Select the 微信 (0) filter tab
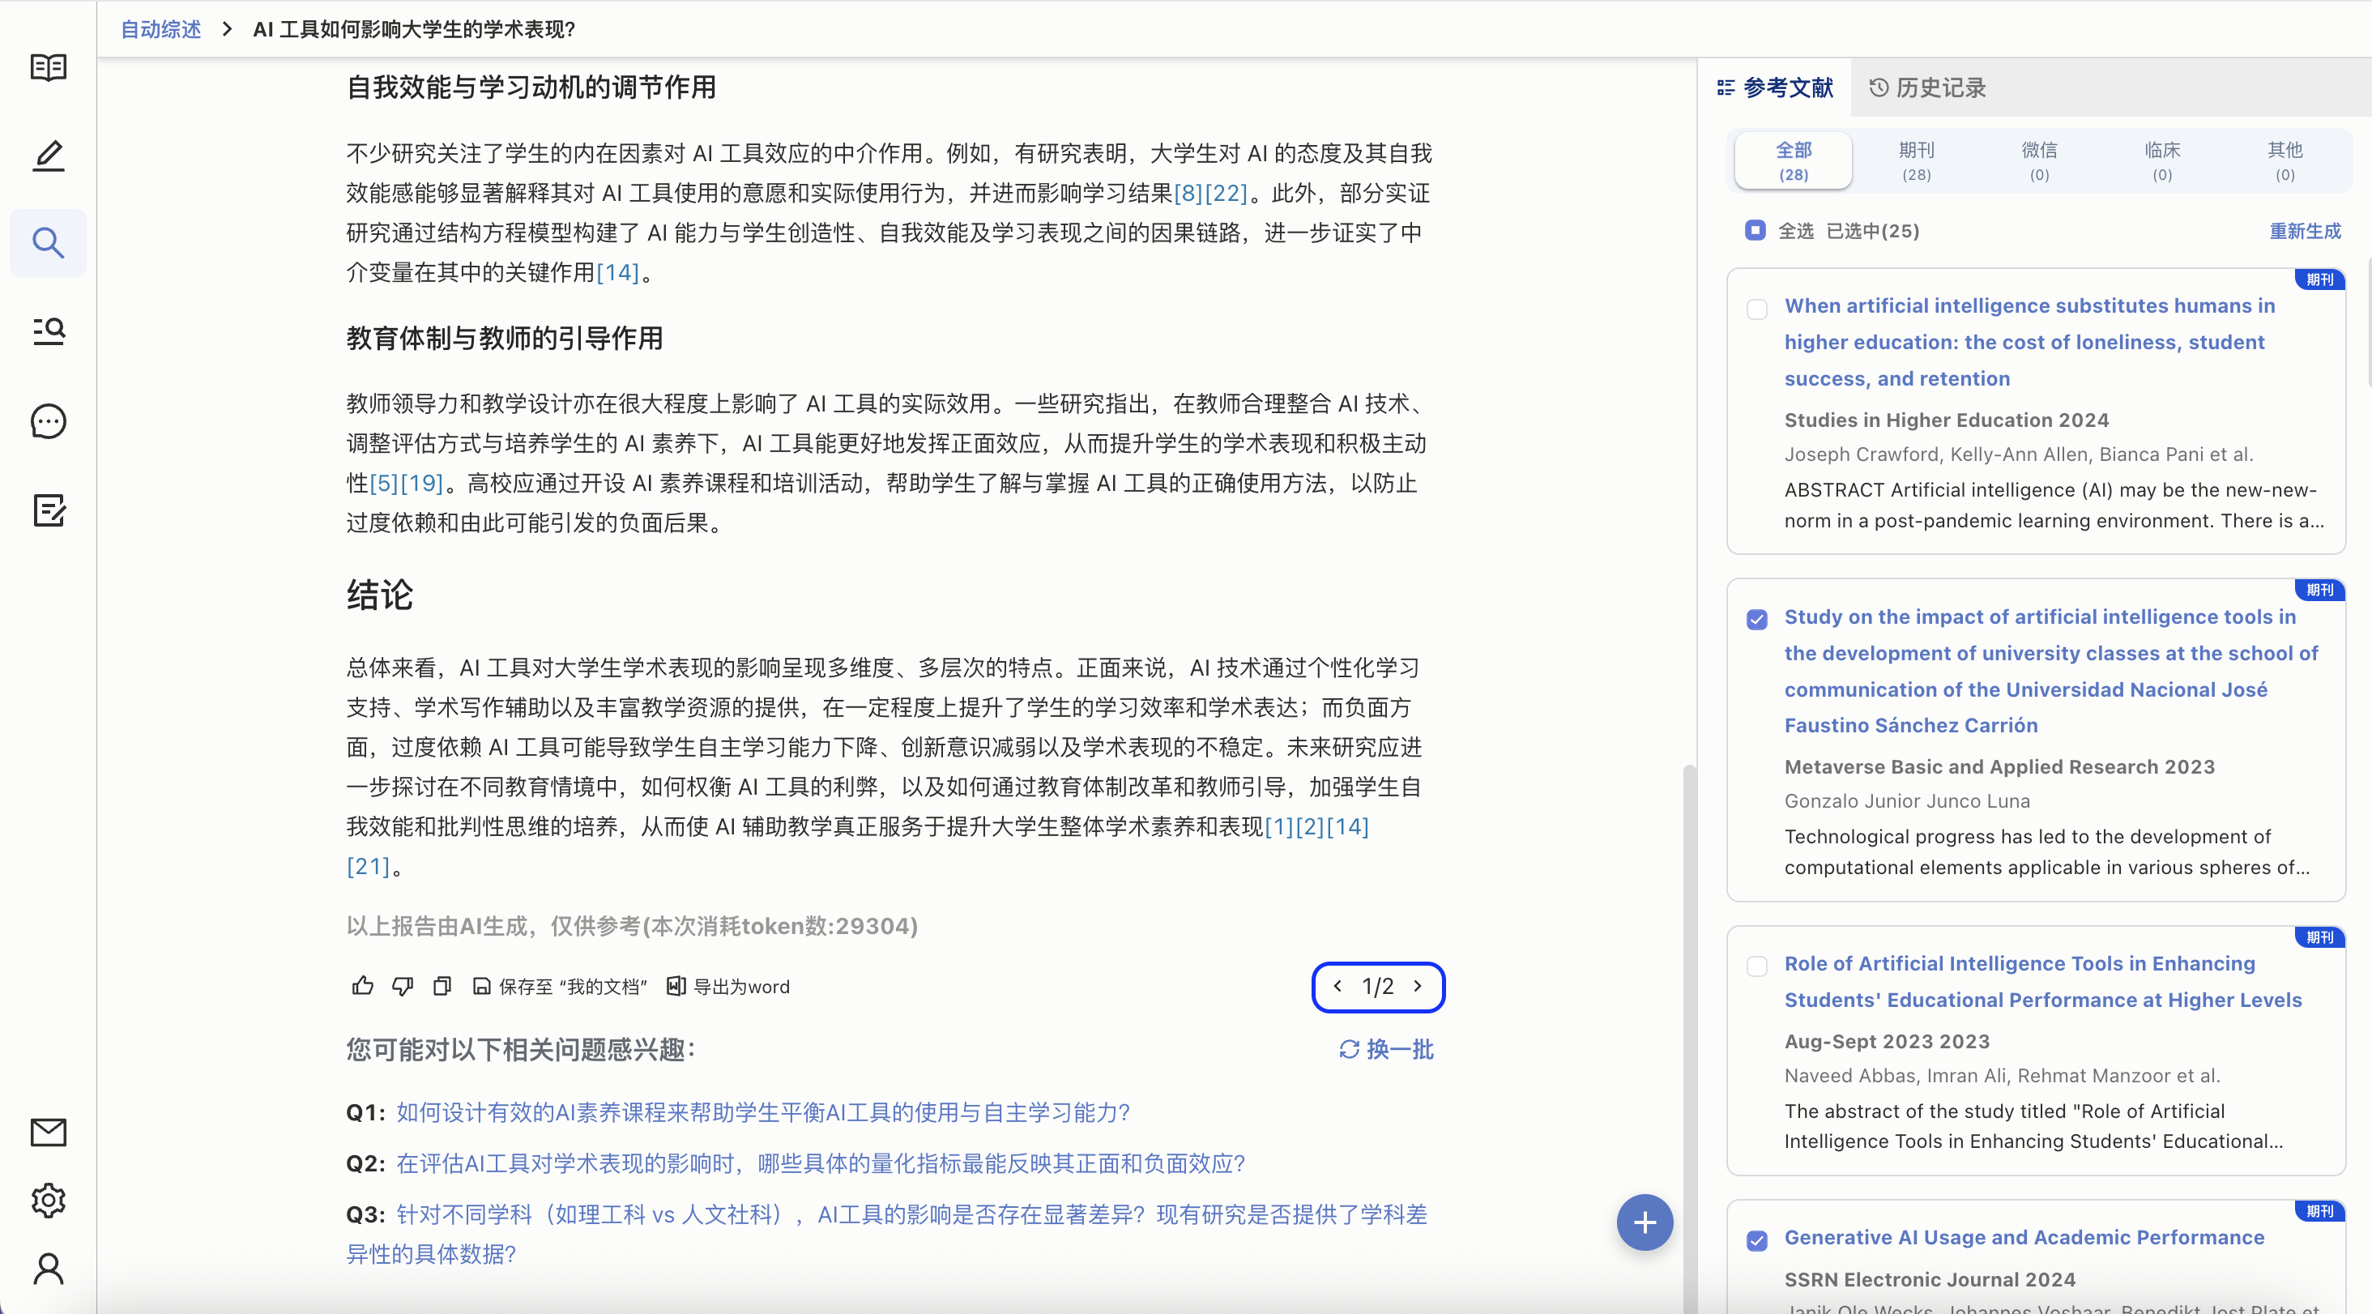Screen dimensions: 2372x1314 pos(2039,160)
